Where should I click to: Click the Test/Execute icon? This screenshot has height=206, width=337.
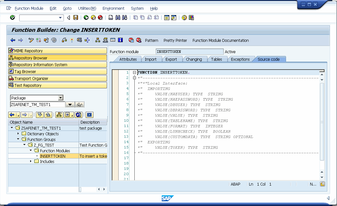coord(79,40)
